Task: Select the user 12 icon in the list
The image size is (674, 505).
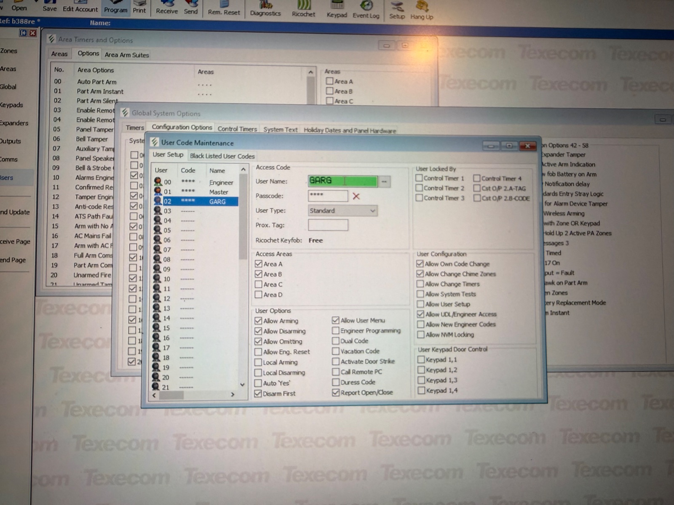Action: pyautogui.click(x=157, y=298)
